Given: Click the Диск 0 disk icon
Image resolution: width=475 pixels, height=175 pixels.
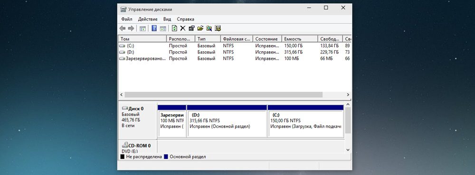Looking at the screenshot, I should (125, 108).
